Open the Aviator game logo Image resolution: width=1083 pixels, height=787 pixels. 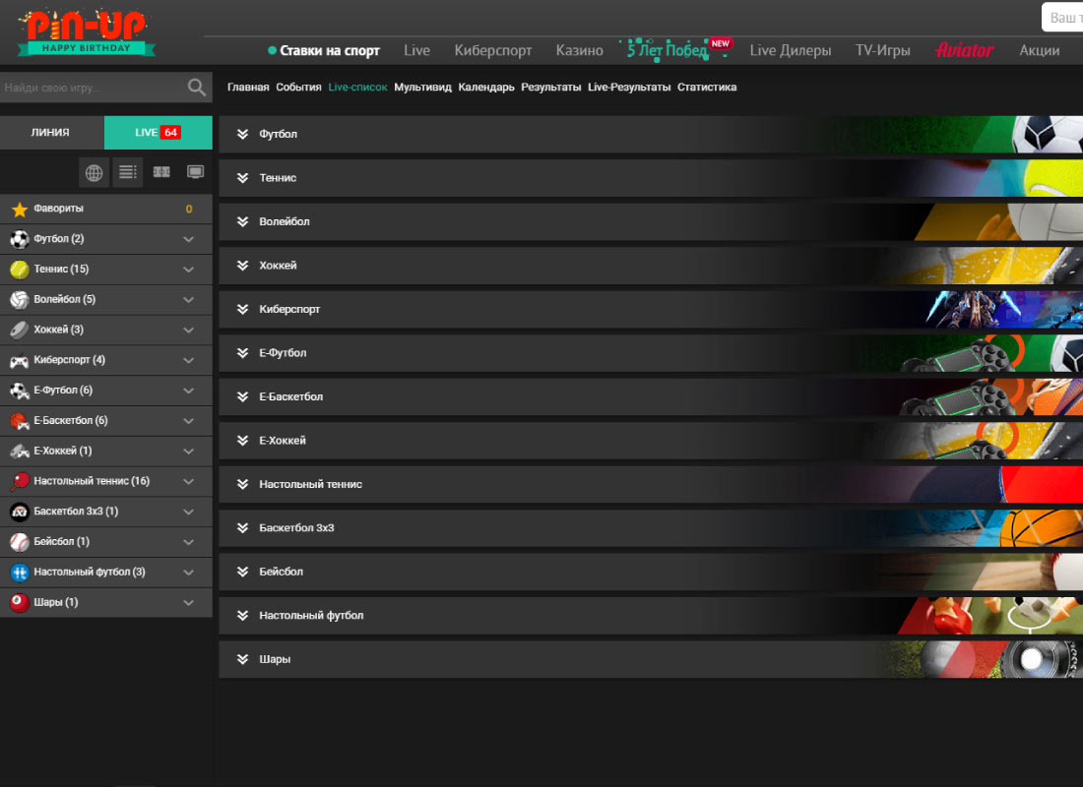pos(964,50)
